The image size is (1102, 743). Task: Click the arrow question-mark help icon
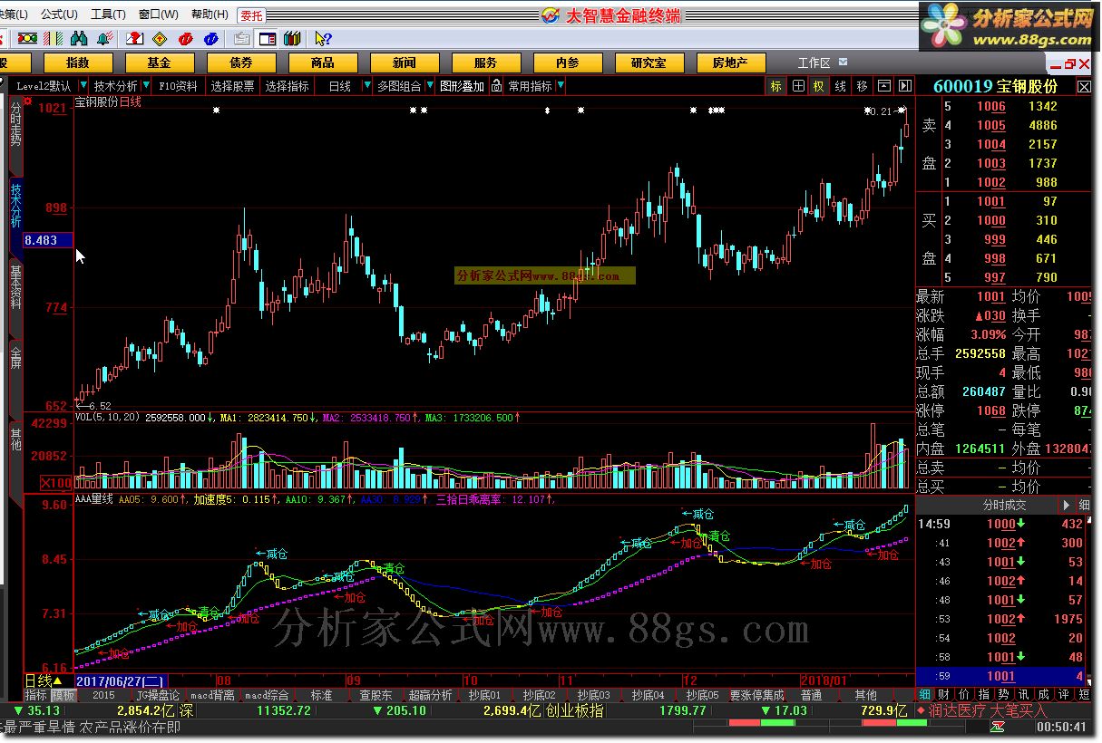point(323,39)
